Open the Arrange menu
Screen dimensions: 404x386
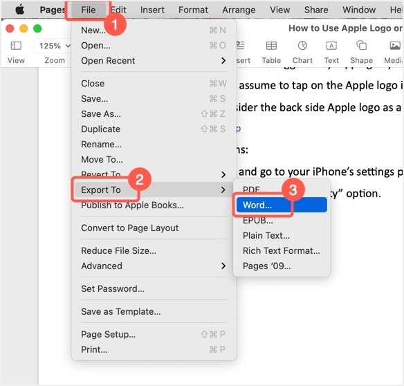point(239,10)
